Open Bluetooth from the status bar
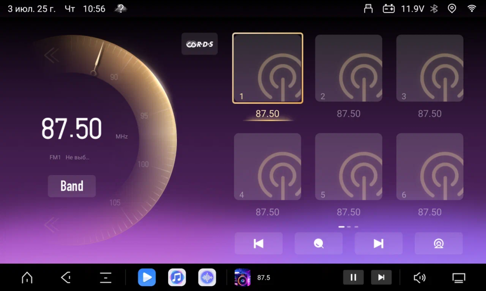This screenshot has width=486, height=291. pos(434,8)
